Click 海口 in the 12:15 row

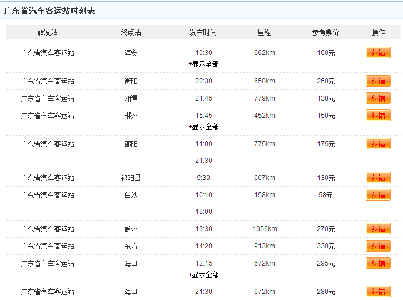tap(131, 263)
